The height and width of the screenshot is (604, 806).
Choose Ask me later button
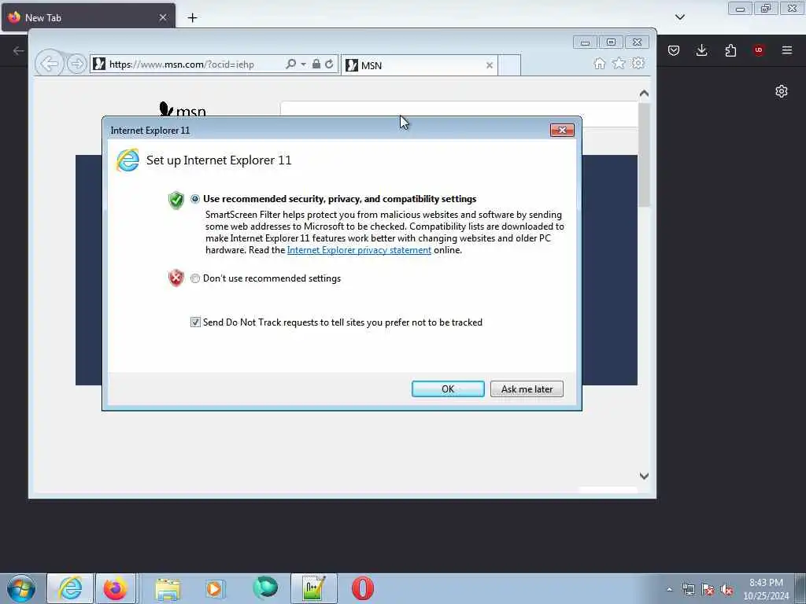point(527,389)
